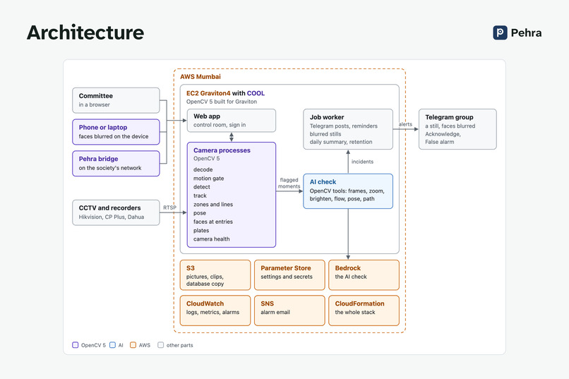Select the CCTV and recorders box
Image resolution: width=569 pixels, height=379 pixels.
(116, 212)
